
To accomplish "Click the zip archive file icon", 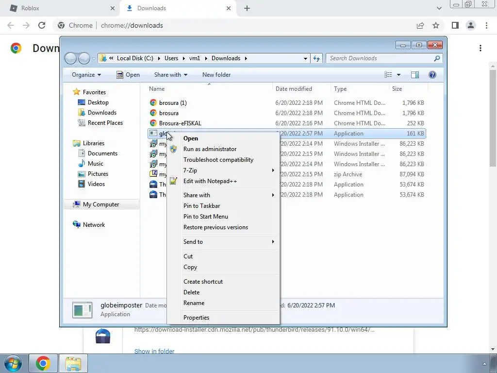I will [153, 174].
